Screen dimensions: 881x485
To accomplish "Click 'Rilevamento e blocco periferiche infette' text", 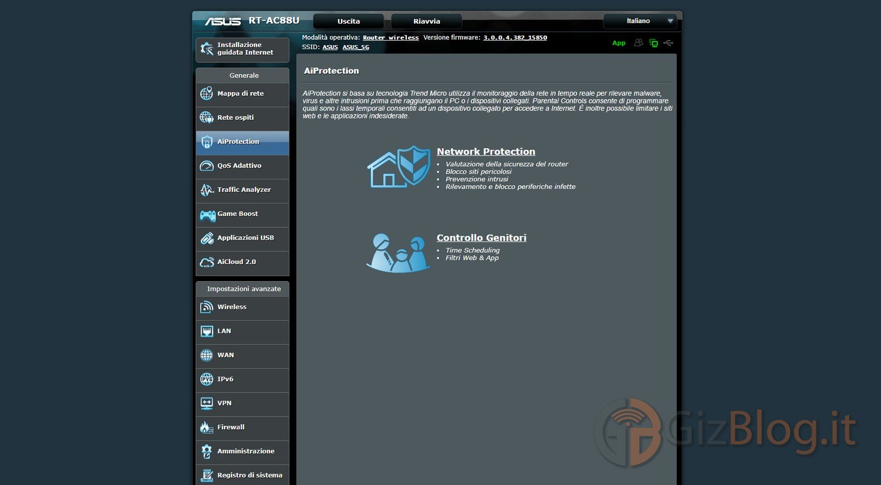I will point(510,187).
